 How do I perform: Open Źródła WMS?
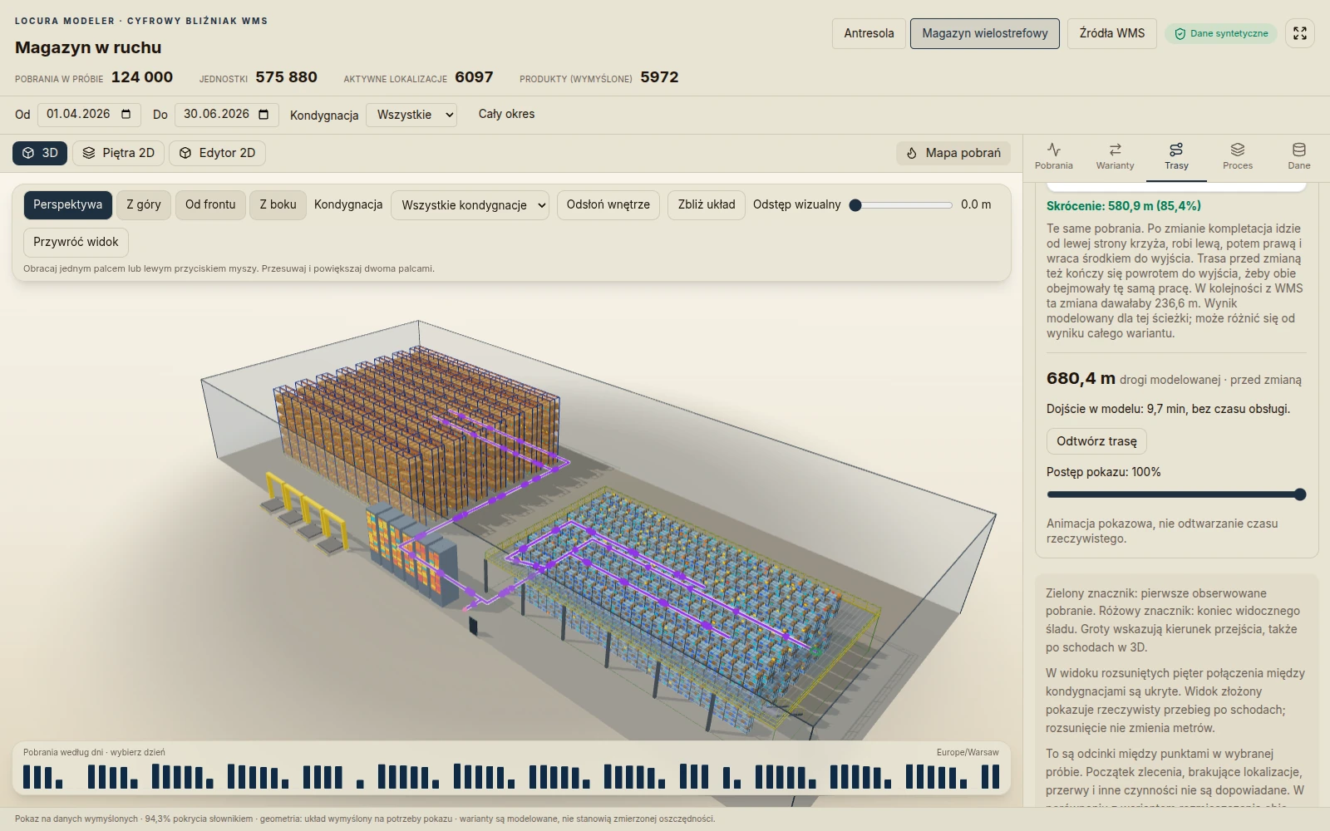[1112, 33]
